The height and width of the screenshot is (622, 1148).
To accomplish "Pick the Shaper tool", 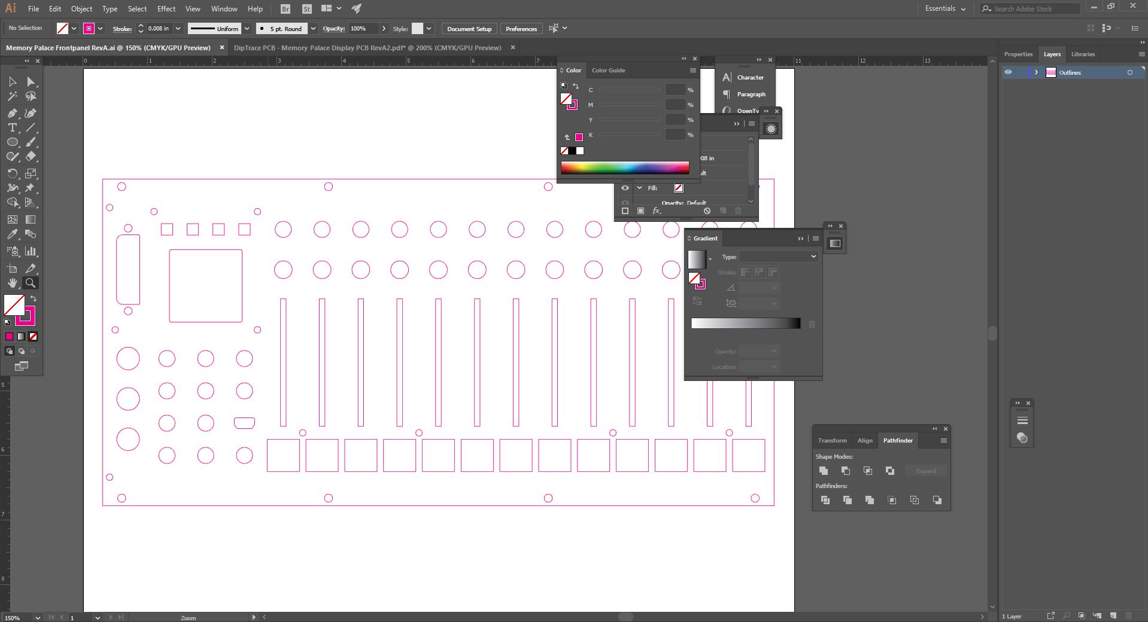I will click(x=13, y=157).
